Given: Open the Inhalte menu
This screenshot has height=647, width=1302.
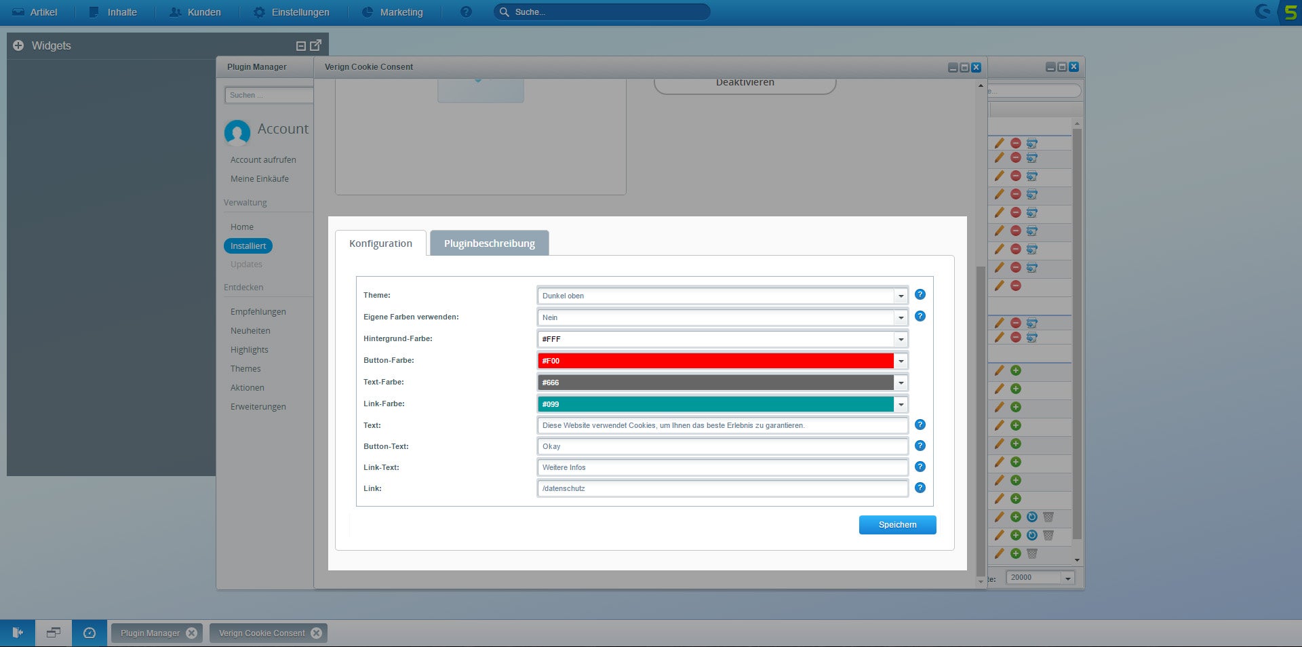Looking at the screenshot, I should (113, 12).
